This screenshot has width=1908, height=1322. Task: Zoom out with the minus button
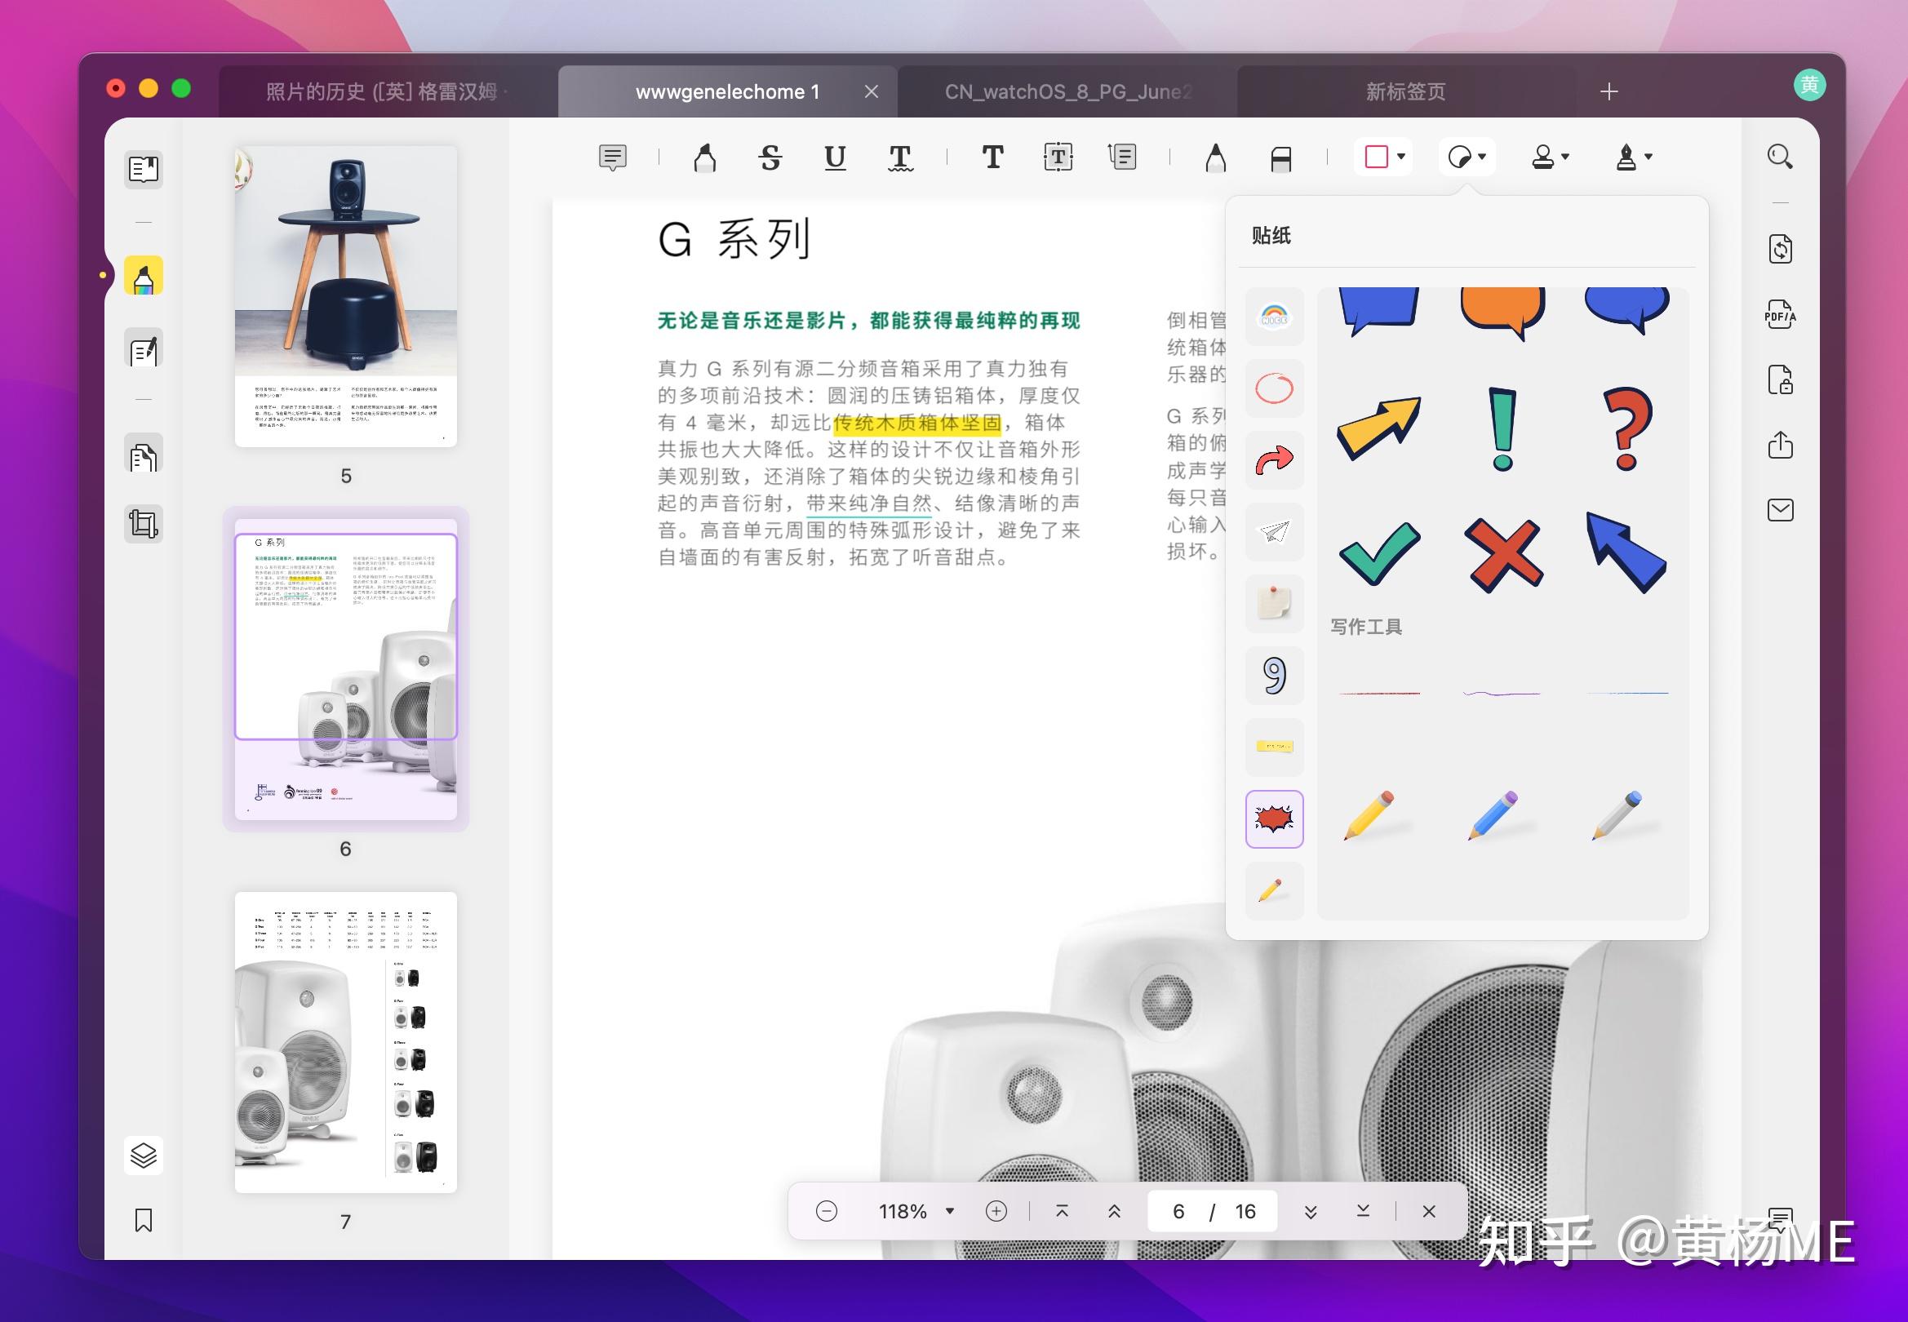826,1211
